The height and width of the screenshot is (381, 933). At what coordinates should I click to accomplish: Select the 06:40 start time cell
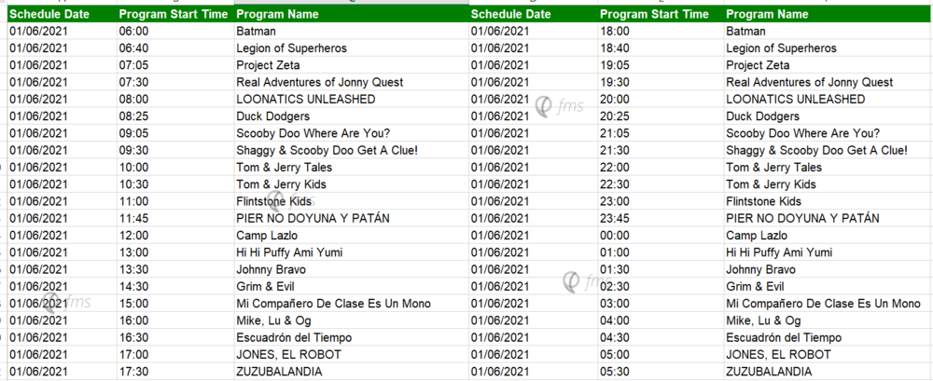click(133, 48)
